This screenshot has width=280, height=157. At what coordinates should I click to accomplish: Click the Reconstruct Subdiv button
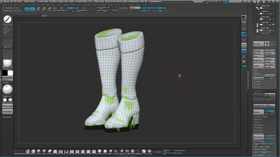[x=264, y=106]
